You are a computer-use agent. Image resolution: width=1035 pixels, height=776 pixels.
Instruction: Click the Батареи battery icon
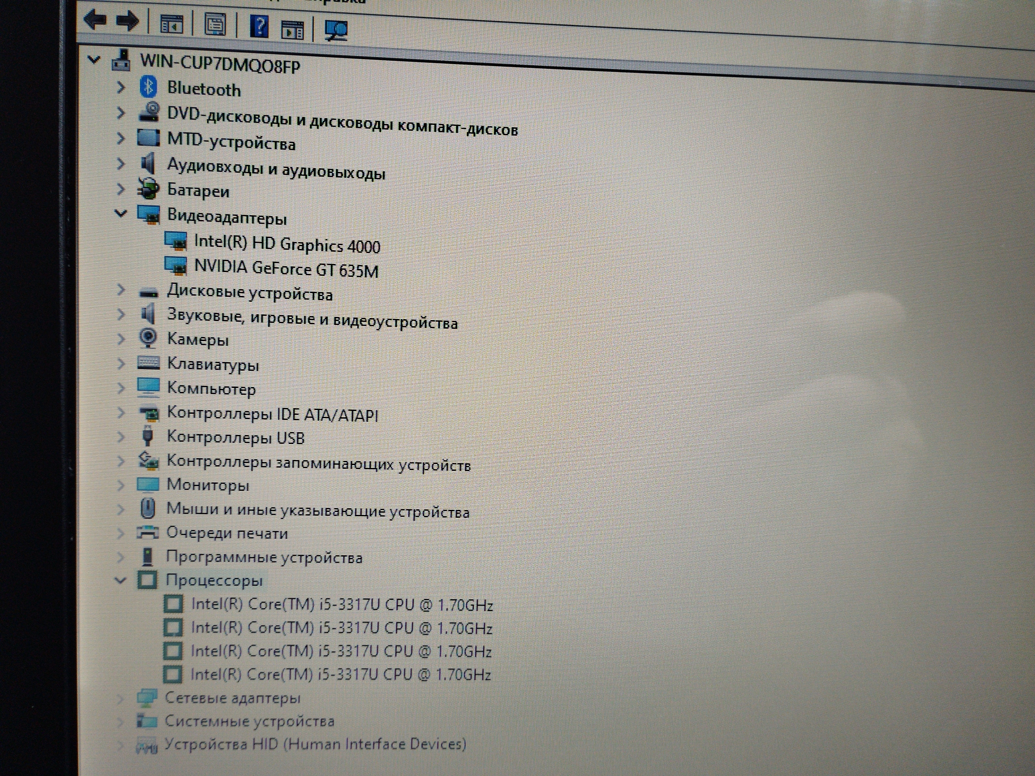click(x=148, y=188)
